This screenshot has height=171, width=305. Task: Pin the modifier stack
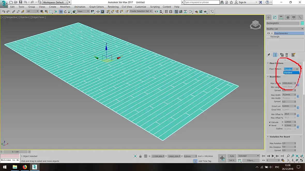(269, 55)
